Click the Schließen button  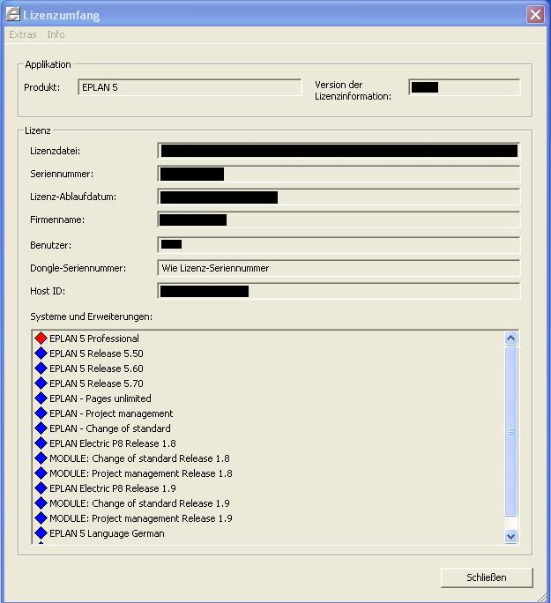pyautogui.click(x=487, y=577)
